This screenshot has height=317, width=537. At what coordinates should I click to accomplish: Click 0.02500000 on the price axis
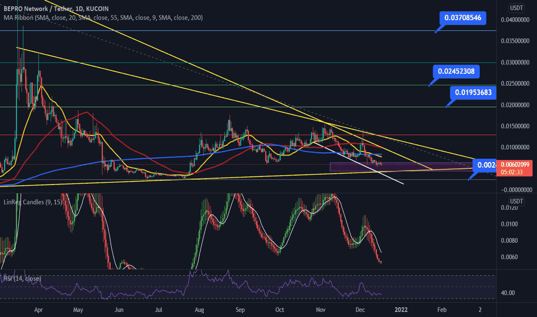(x=515, y=84)
